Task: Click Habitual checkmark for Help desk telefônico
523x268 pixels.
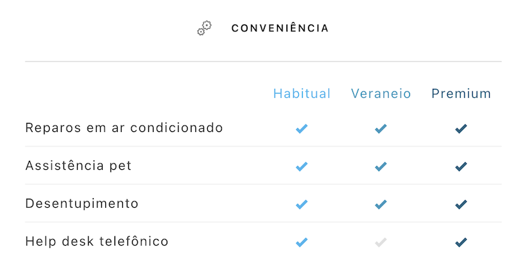Action: point(301,243)
